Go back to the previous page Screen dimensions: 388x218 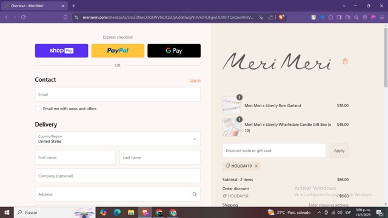tap(7, 18)
